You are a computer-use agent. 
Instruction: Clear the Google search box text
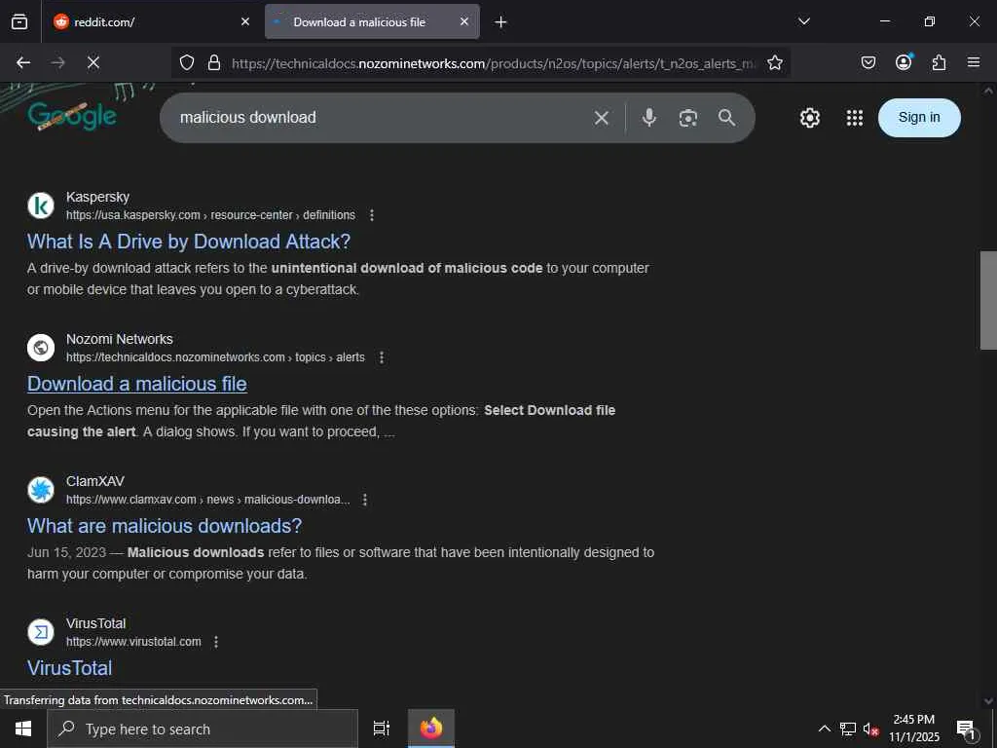pyautogui.click(x=602, y=118)
